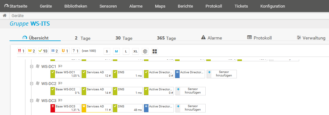Click the Gruppe WS-ITS heading
The width and height of the screenshot is (329, 115).
pos(30,24)
